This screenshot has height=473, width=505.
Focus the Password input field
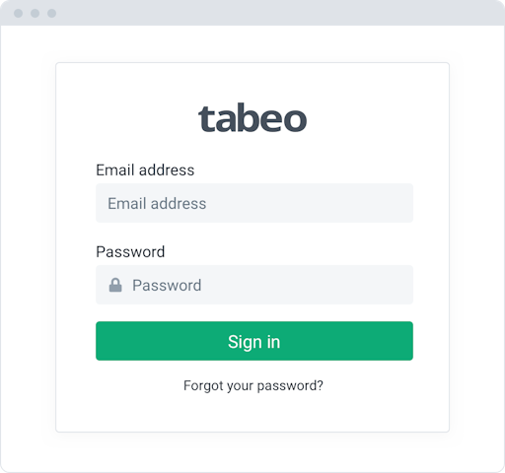[254, 285]
